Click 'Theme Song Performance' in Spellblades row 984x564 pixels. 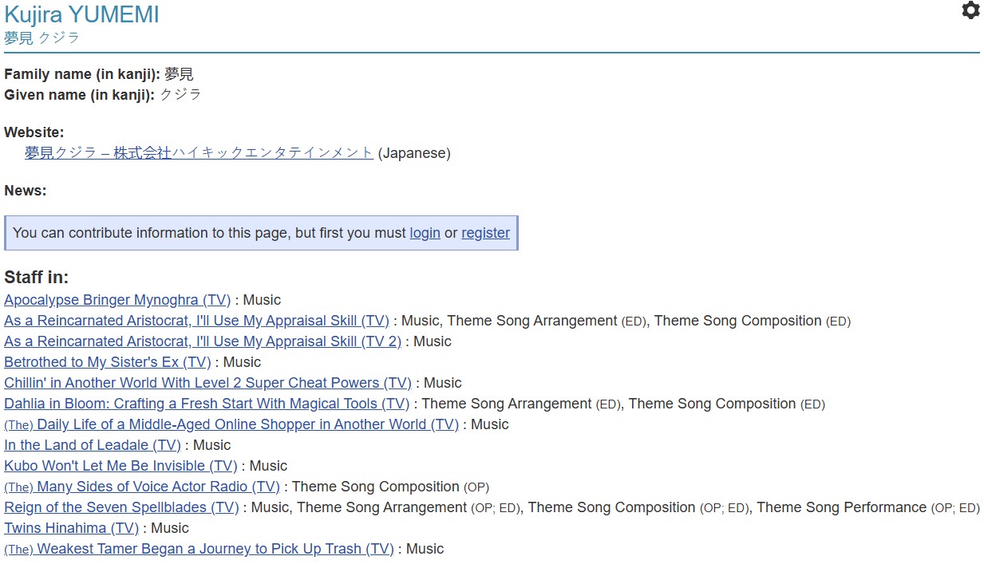[842, 507]
